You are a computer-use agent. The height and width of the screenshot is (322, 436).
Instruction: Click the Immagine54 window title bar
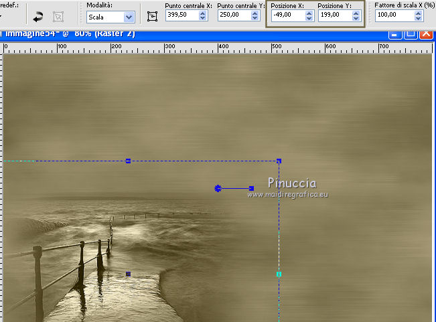[x=217, y=35]
